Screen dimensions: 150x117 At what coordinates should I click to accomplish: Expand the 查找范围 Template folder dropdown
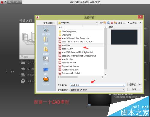[97, 23]
